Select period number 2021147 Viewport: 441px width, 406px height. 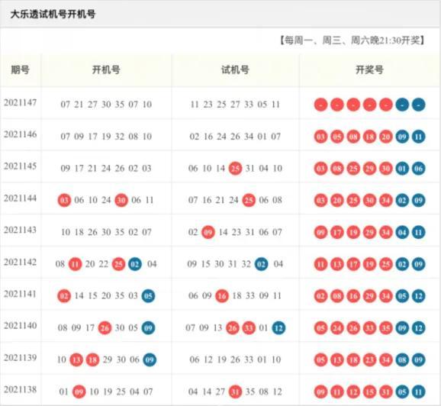pos(21,102)
